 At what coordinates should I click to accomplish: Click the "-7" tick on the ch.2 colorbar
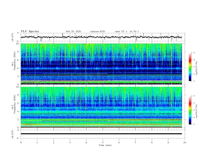[x=194, y=124]
